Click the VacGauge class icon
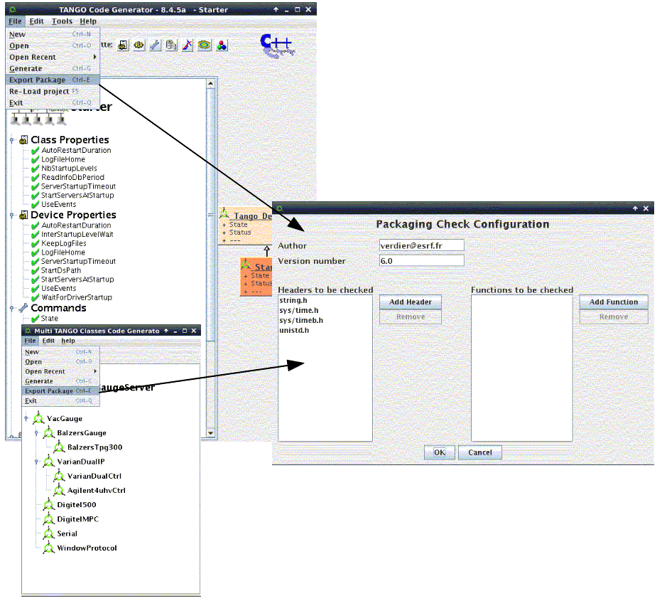Image resolution: width=662 pixels, height=601 pixels. [x=38, y=418]
